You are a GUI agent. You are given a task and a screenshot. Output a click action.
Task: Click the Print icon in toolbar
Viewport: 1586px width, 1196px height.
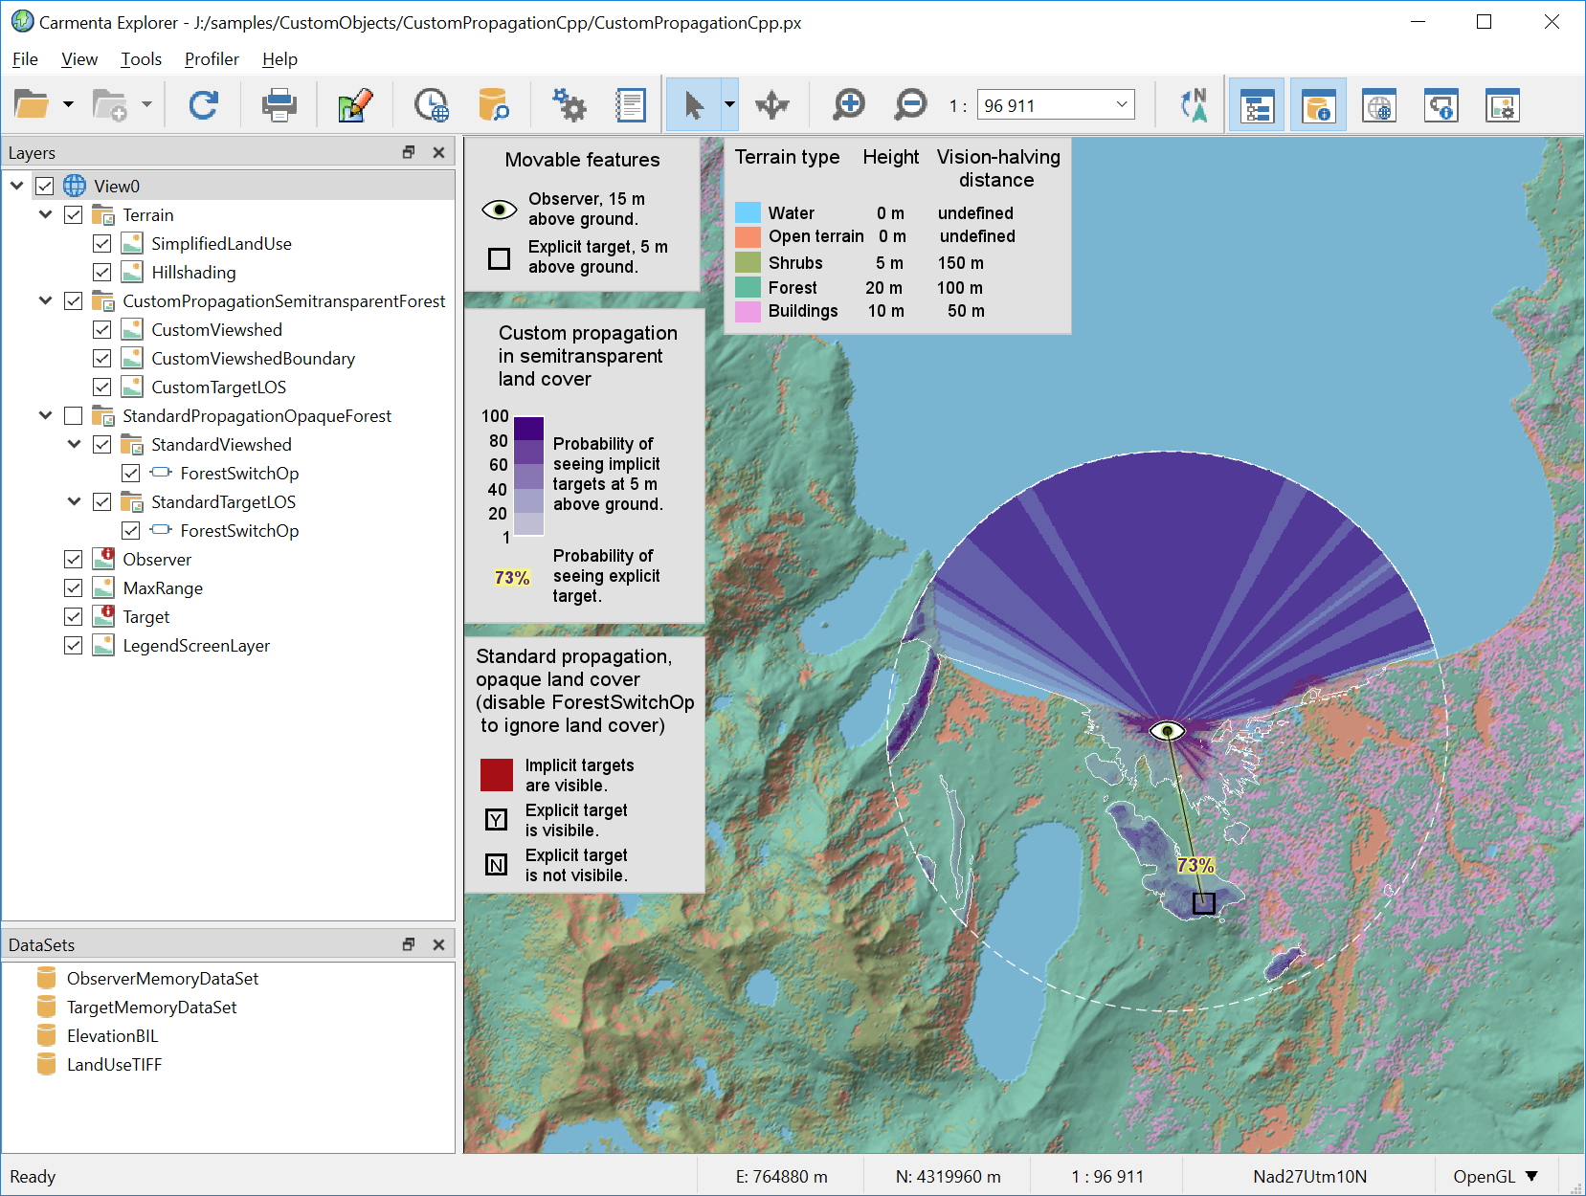pyautogui.click(x=279, y=105)
